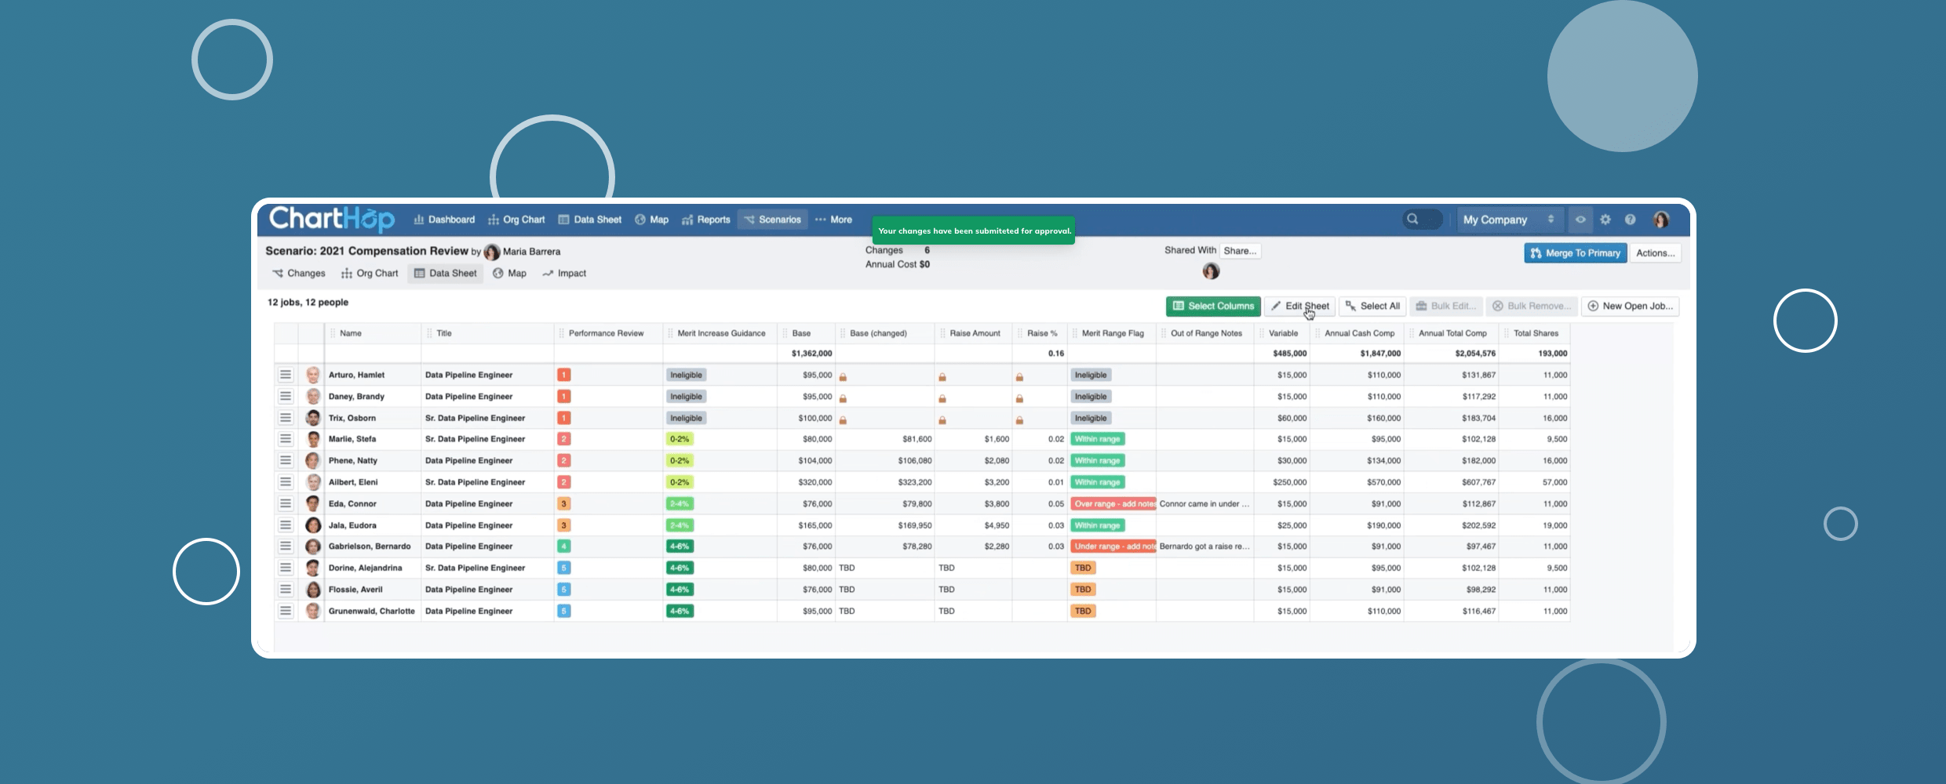Image resolution: width=1946 pixels, height=784 pixels.
Task: Open user profile avatar in top bar
Action: point(1661,220)
